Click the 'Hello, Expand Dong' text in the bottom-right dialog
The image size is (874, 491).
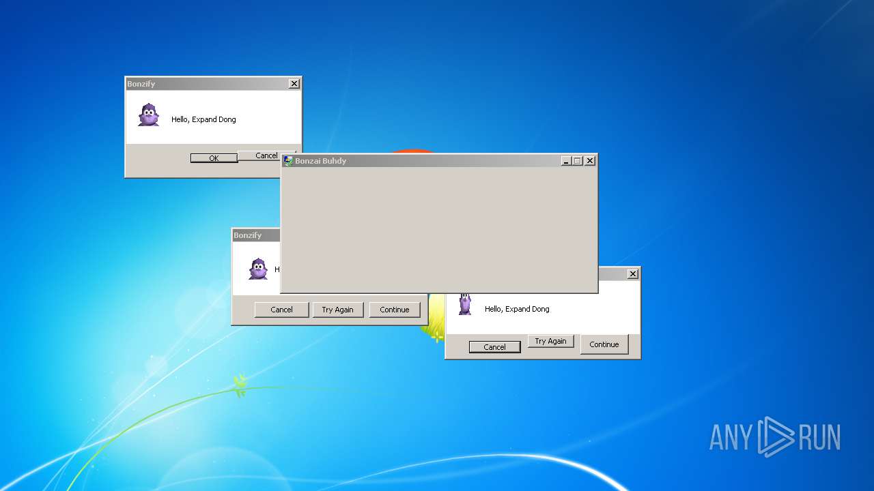(x=517, y=309)
